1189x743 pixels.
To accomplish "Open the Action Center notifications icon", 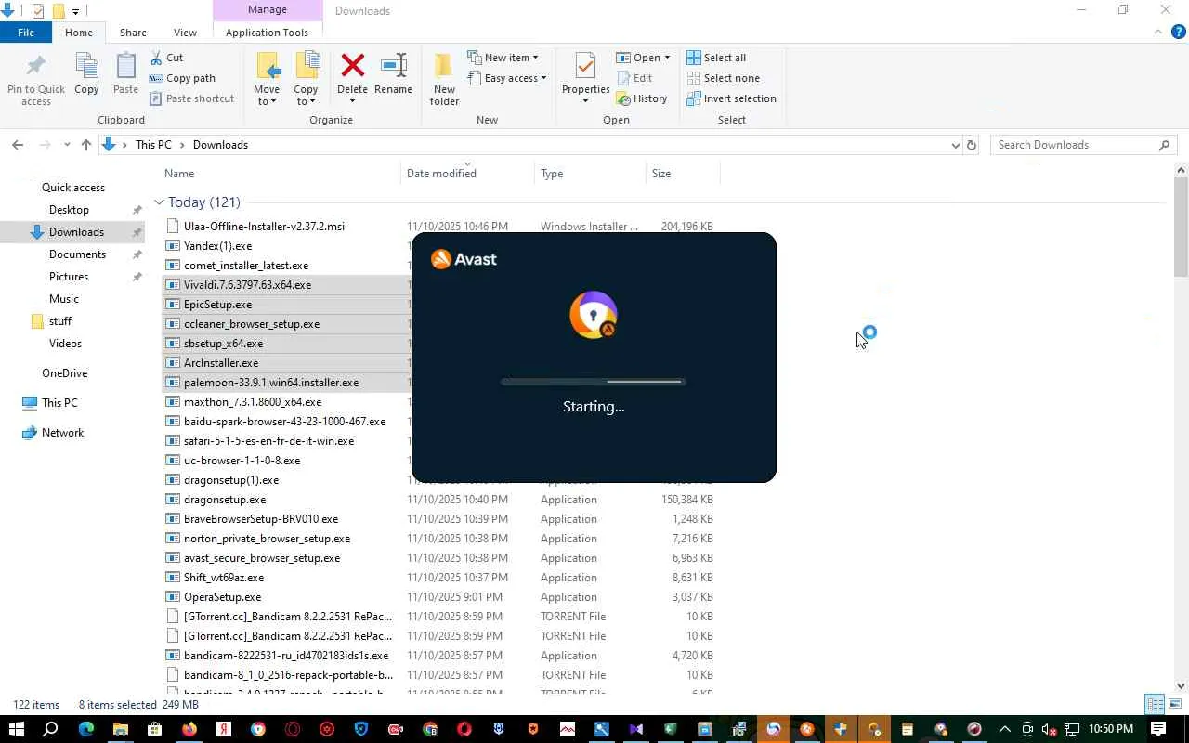I will tap(1158, 729).
